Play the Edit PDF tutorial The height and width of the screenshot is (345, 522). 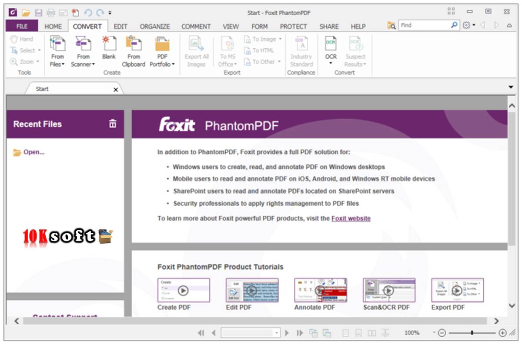[252, 290]
